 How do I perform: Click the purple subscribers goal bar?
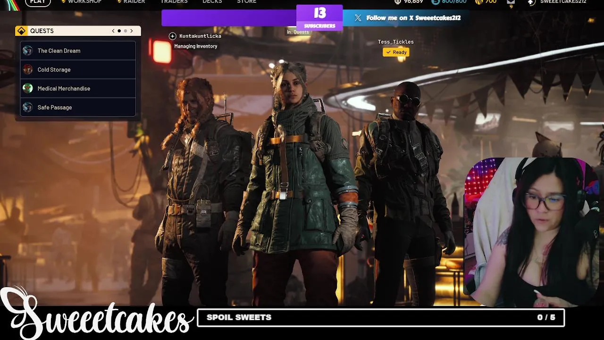tap(229, 18)
